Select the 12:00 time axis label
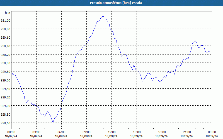 (112, 132)
